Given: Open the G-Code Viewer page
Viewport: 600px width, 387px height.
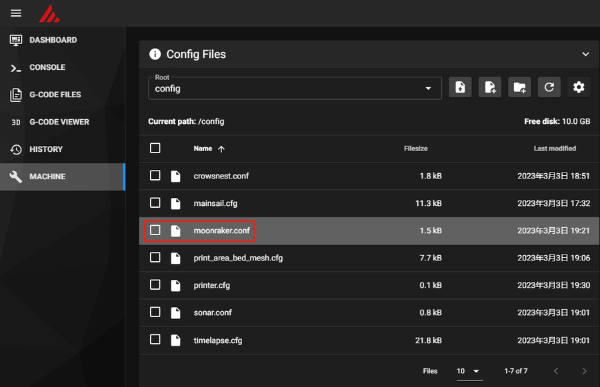Looking at the screenshot, I should pyautogui.click(x=59, y=122).
